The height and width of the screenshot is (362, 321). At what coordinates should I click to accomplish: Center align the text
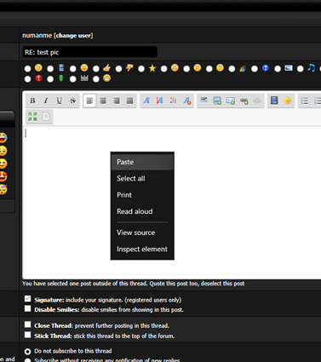(103, 101)
